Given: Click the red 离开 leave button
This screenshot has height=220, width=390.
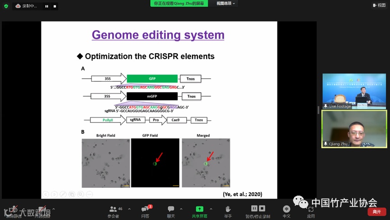Looking at the screenshot, I should tap(377, 211).
